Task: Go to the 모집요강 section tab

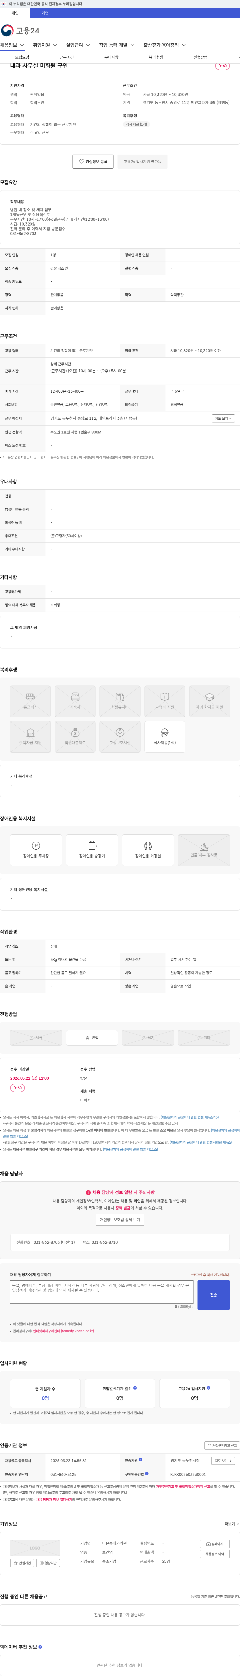Action: pos(22,57)
